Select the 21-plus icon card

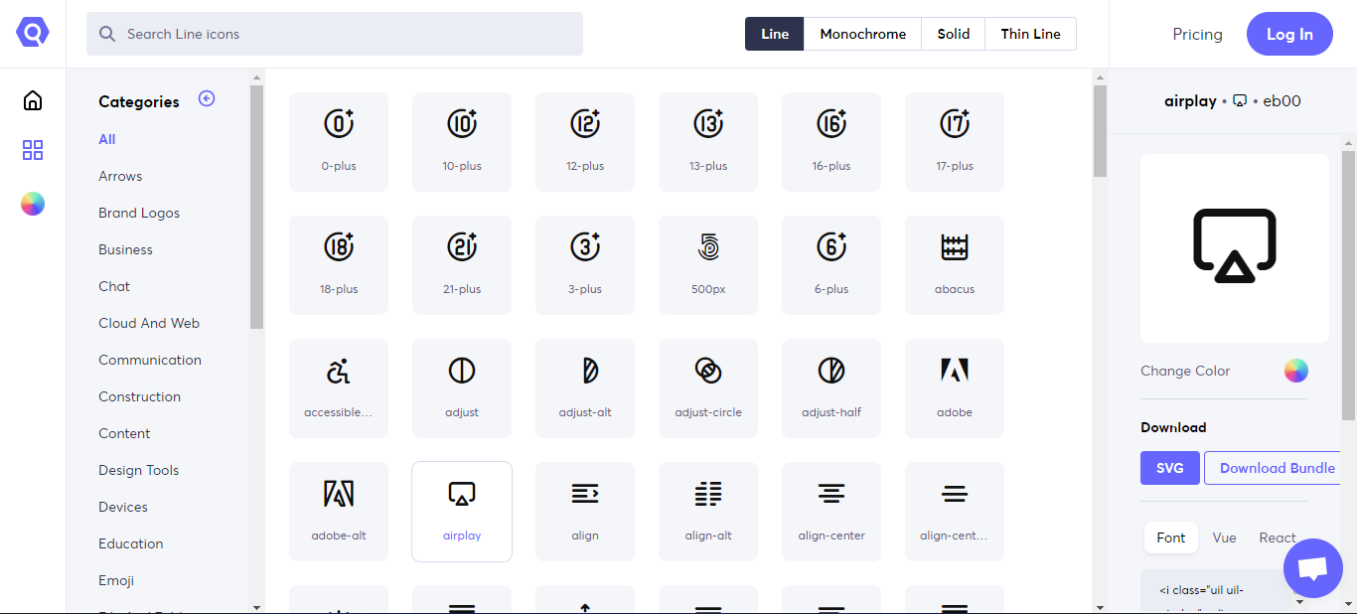[462, 265]
